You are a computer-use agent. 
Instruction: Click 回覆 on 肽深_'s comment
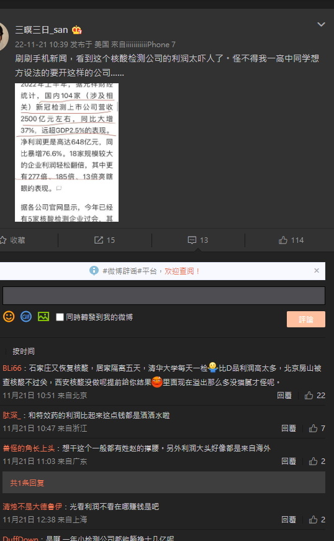coord(288,428)
